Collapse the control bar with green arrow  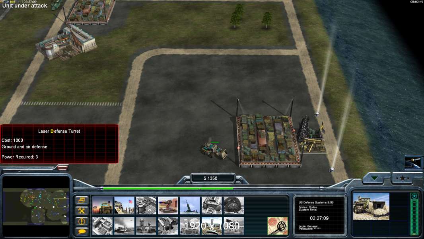tap(375, 178)
